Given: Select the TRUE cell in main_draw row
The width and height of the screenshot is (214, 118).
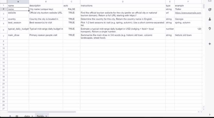Looking at the screenshot, I should [71, 36].
